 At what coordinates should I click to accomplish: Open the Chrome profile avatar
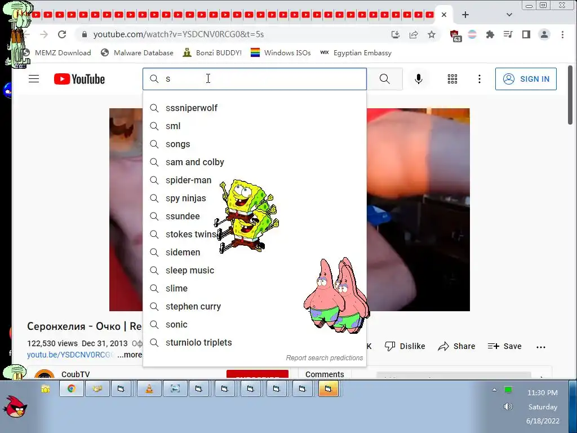(x=544, y=34)
